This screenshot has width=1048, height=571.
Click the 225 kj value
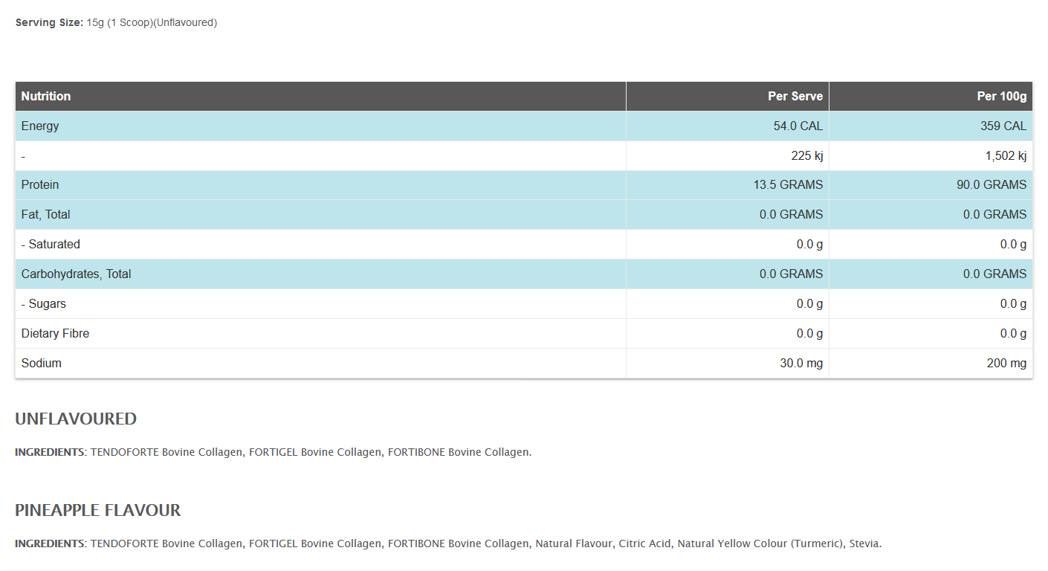click(x=807, y=155)
